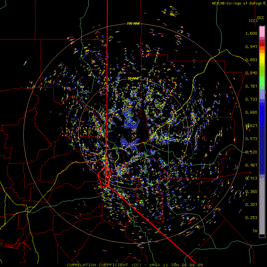Click the DCC label above the color scale
The image size is (267, 267).
[260, 18]
